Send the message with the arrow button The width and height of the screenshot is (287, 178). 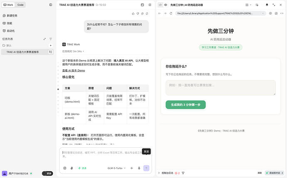pos(146,168)
